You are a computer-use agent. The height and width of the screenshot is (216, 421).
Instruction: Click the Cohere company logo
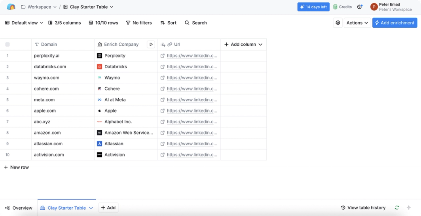(100, 89)
